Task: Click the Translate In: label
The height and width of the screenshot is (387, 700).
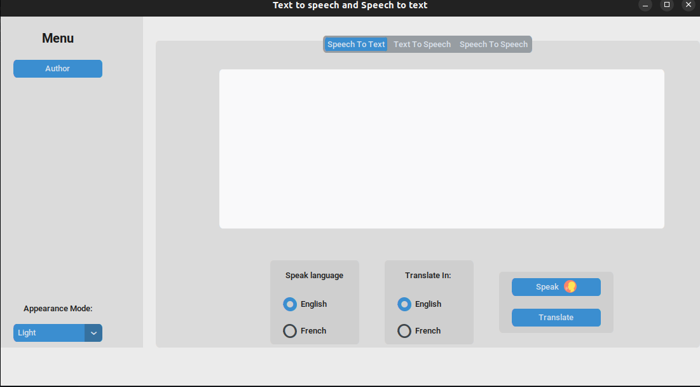Action: tap(428, 276)
